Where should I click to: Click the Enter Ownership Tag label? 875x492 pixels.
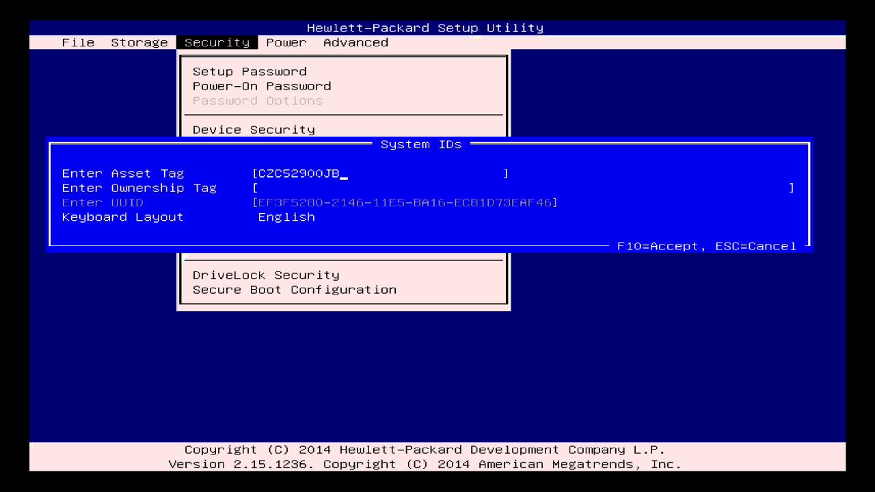139,188
